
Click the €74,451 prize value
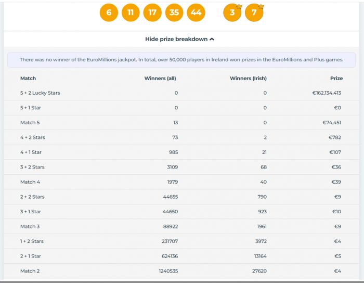[x=331, y=123]
